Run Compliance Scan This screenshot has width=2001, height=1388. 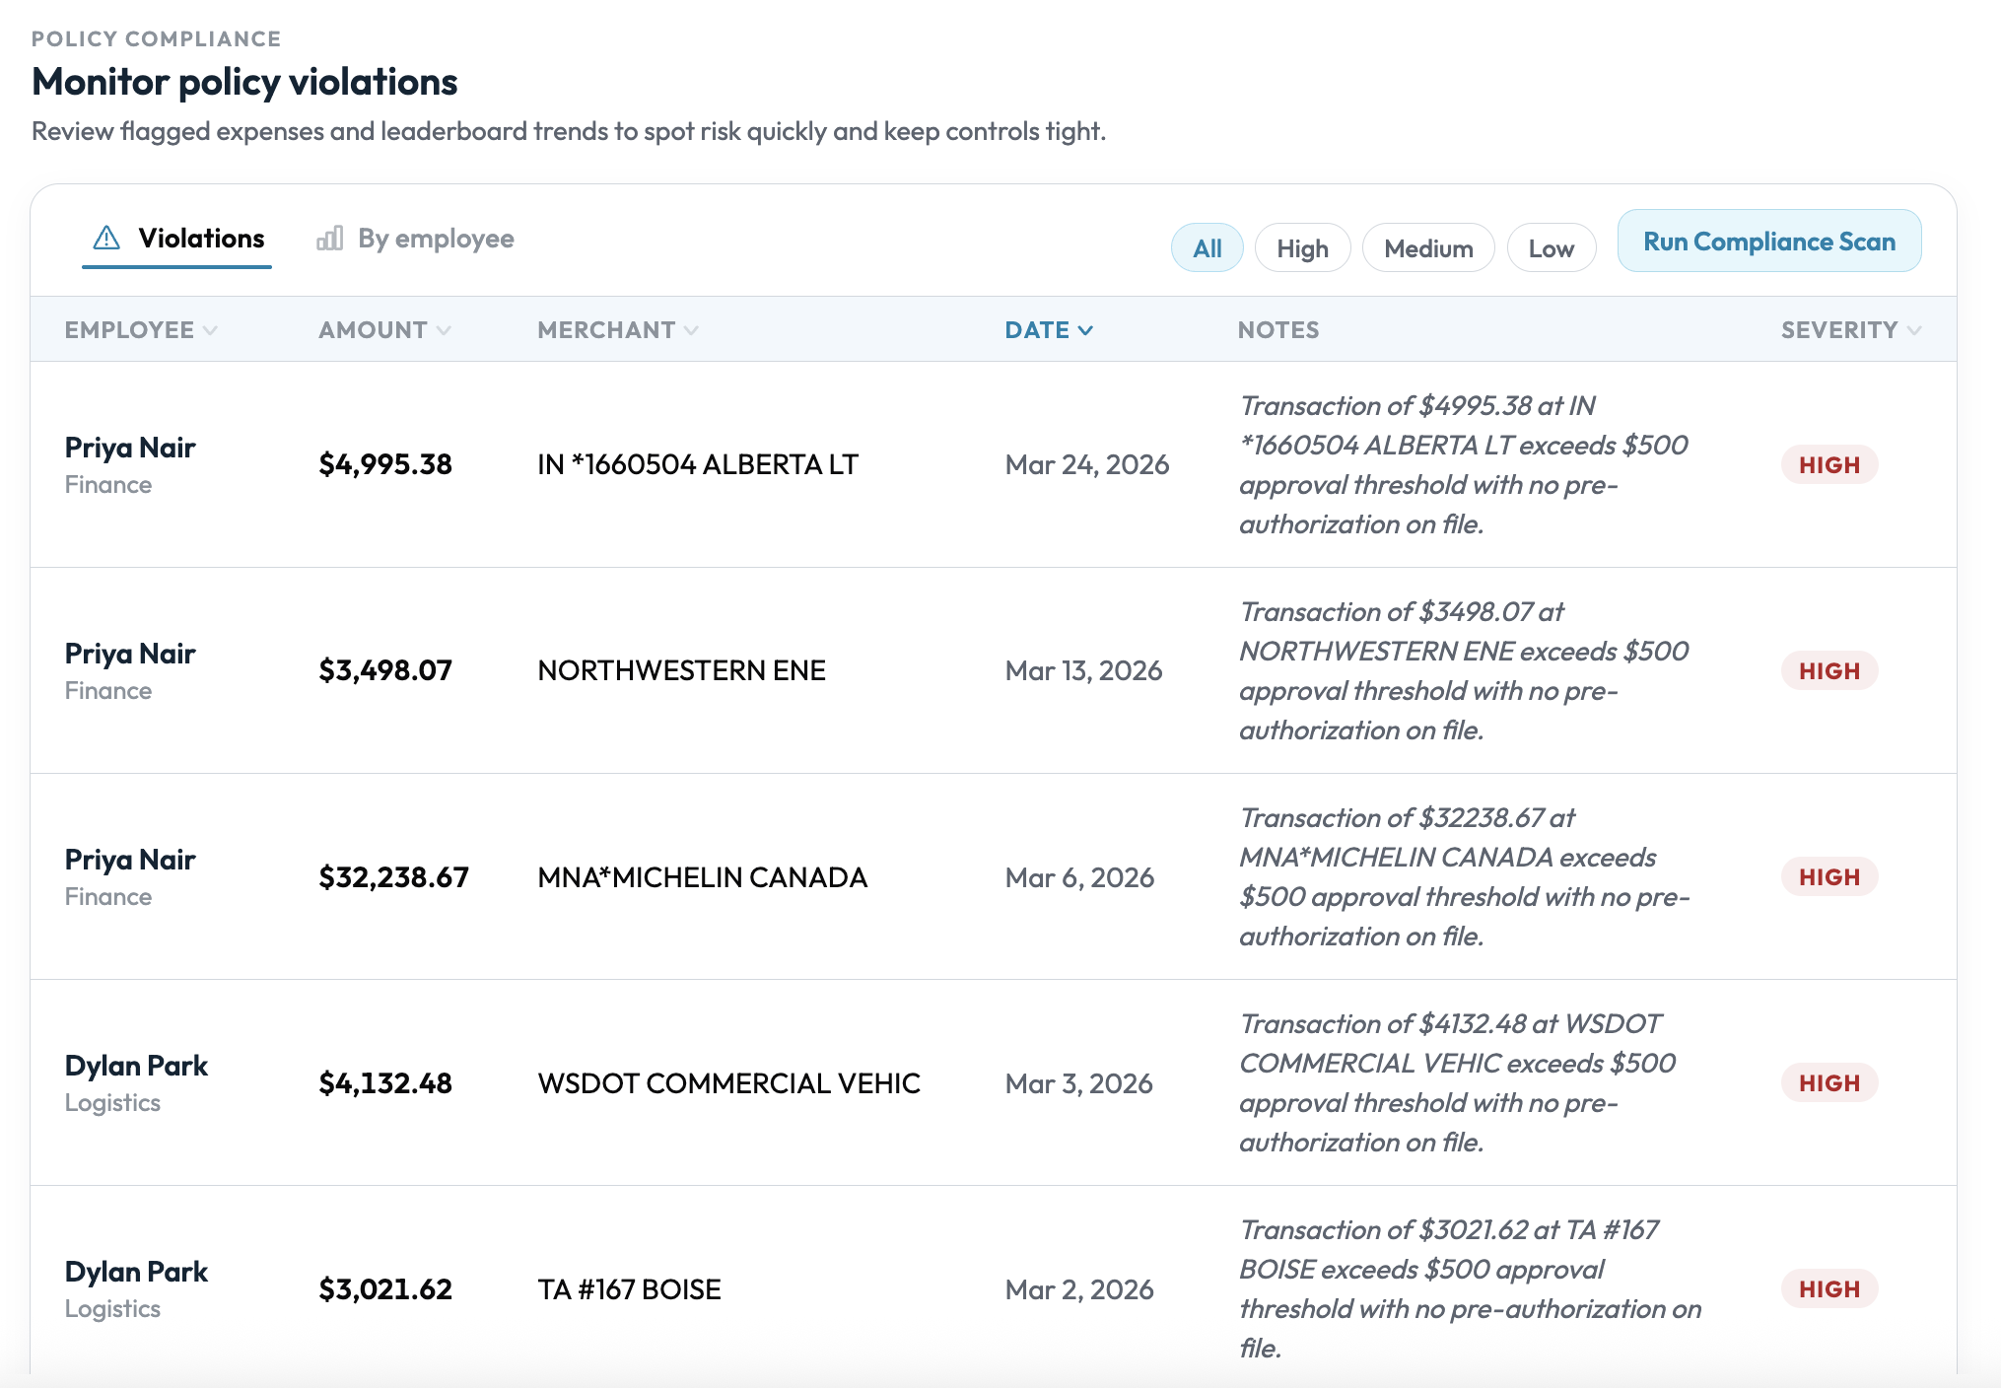click(x=1769, y=242)
